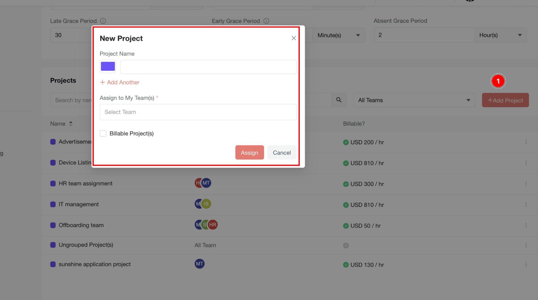Open Late Grace Period info icon
The width and height of the screenshot is (538, 300).
103,21
